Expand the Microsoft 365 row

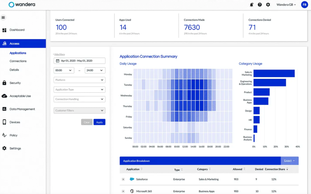[123, 191]
